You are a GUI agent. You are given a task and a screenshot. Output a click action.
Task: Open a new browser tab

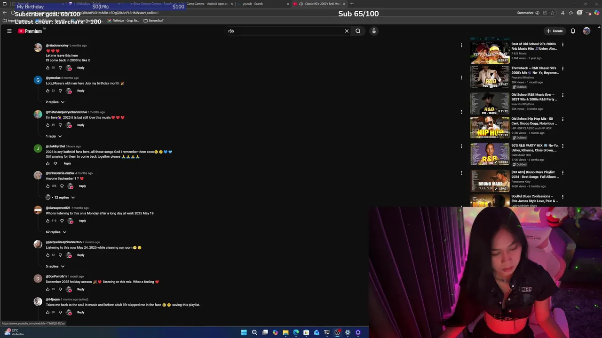[352, 4]
